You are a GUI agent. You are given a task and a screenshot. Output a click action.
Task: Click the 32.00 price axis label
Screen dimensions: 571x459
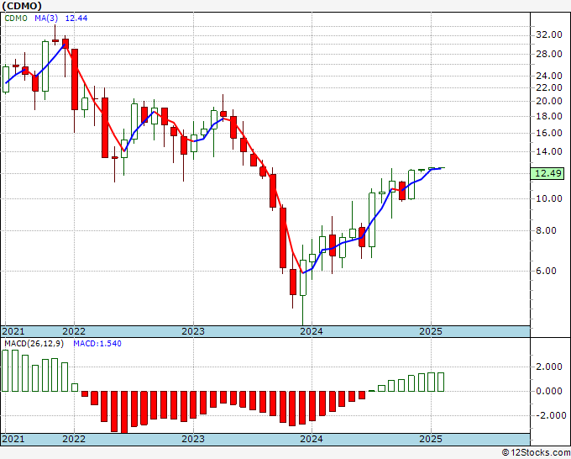click(x=549, y=34)
